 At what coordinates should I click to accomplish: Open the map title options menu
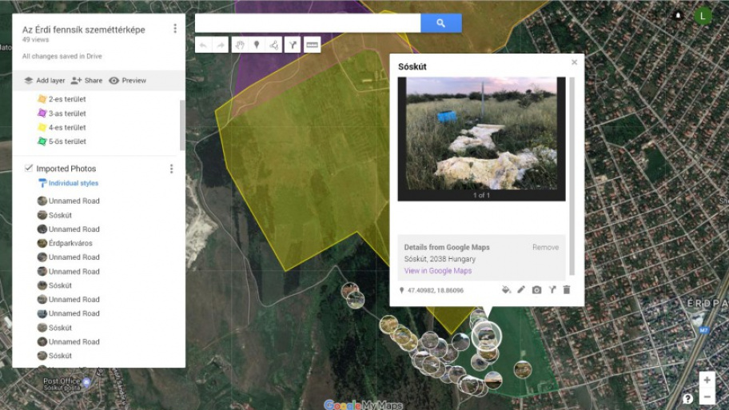pyautogui.click(x=175, y=29)
